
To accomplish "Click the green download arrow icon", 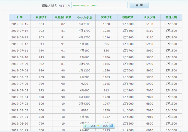I will point(86,126).
